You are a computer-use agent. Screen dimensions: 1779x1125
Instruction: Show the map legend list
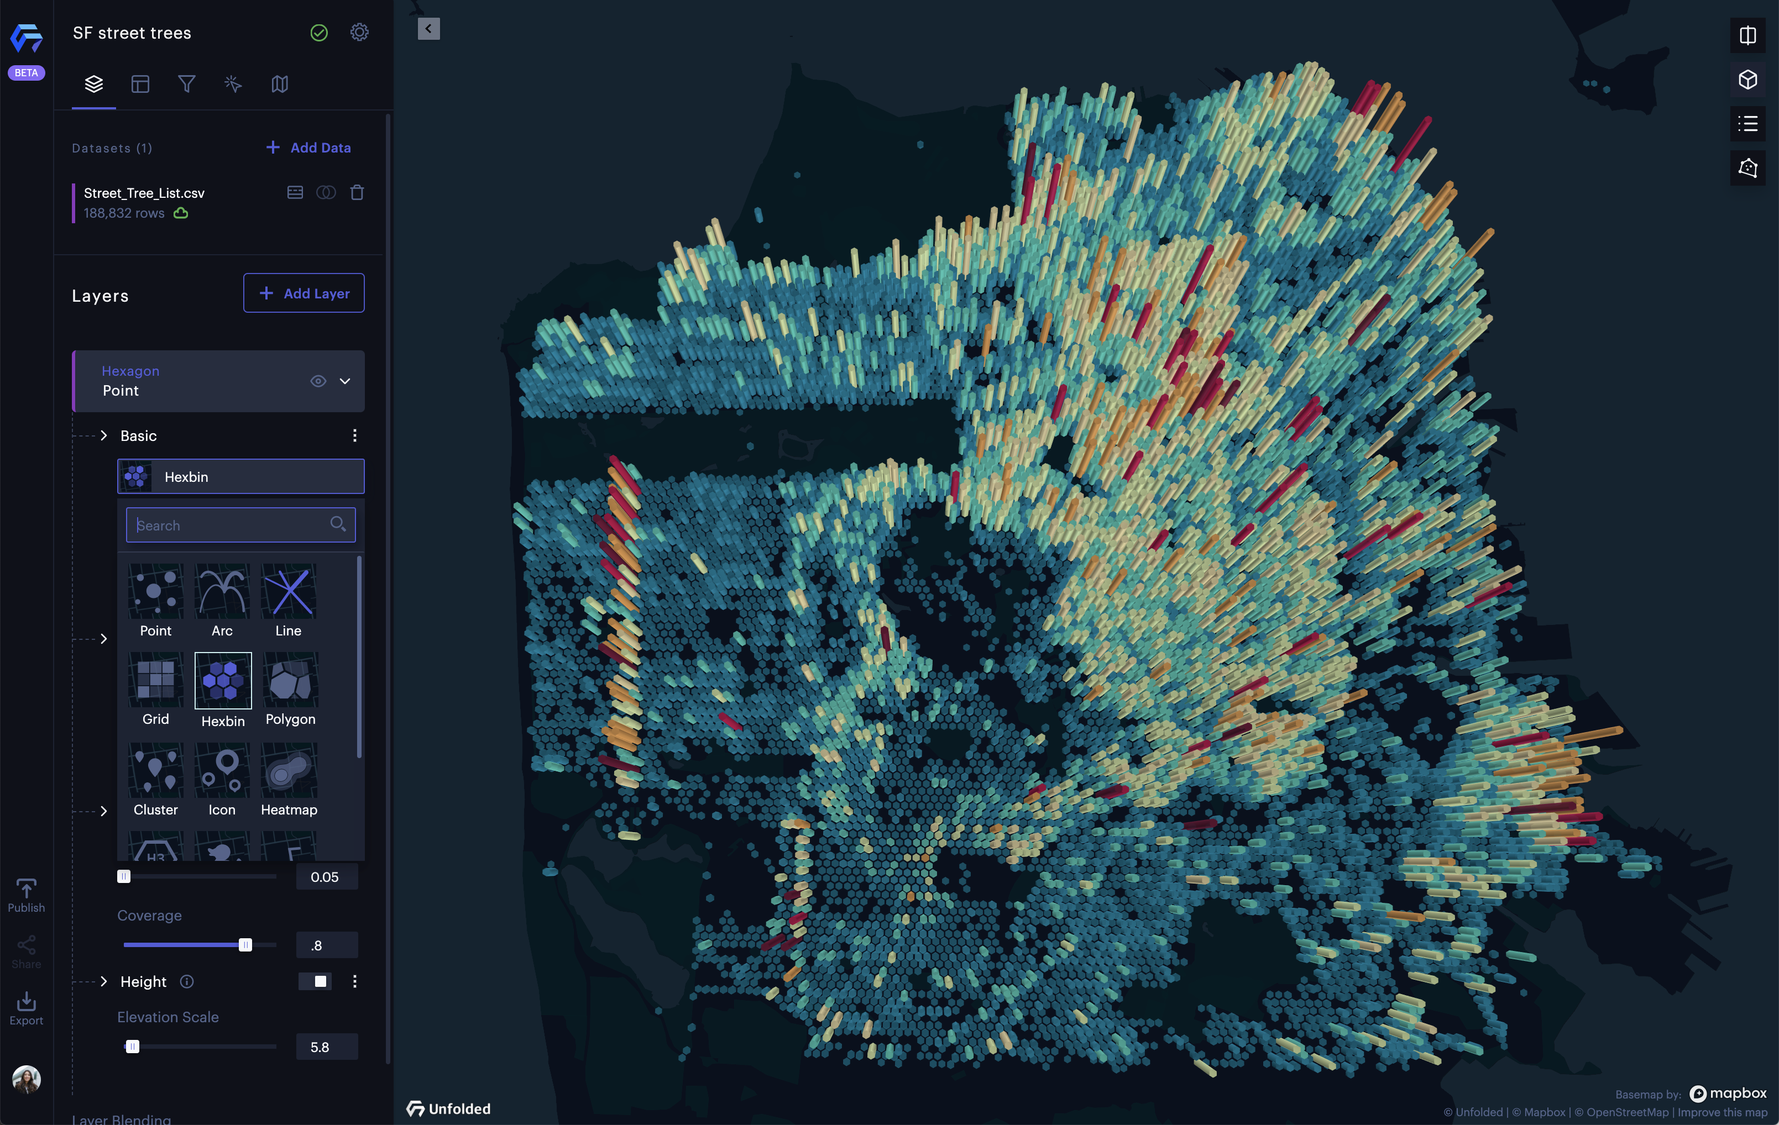tap(1747, 123)
